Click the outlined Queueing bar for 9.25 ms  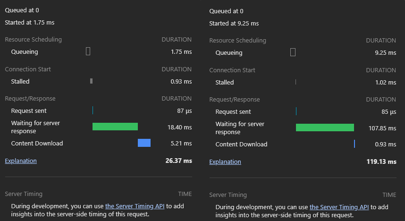(x=293, y=52)
